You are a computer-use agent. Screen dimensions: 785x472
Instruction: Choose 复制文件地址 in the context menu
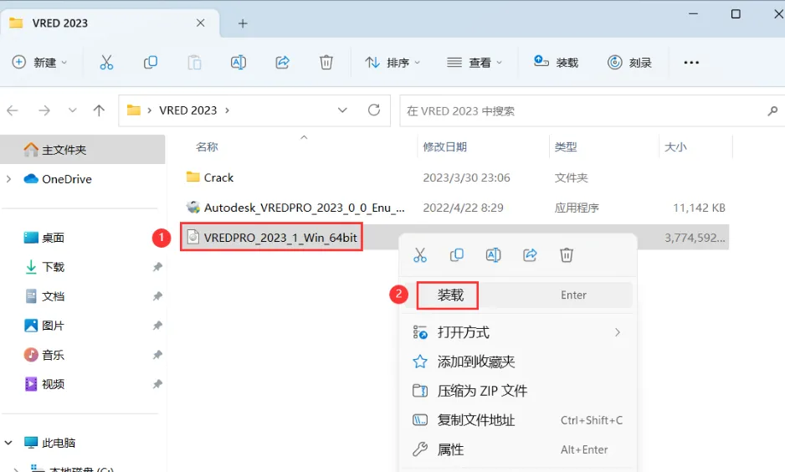tap(518, 420)
